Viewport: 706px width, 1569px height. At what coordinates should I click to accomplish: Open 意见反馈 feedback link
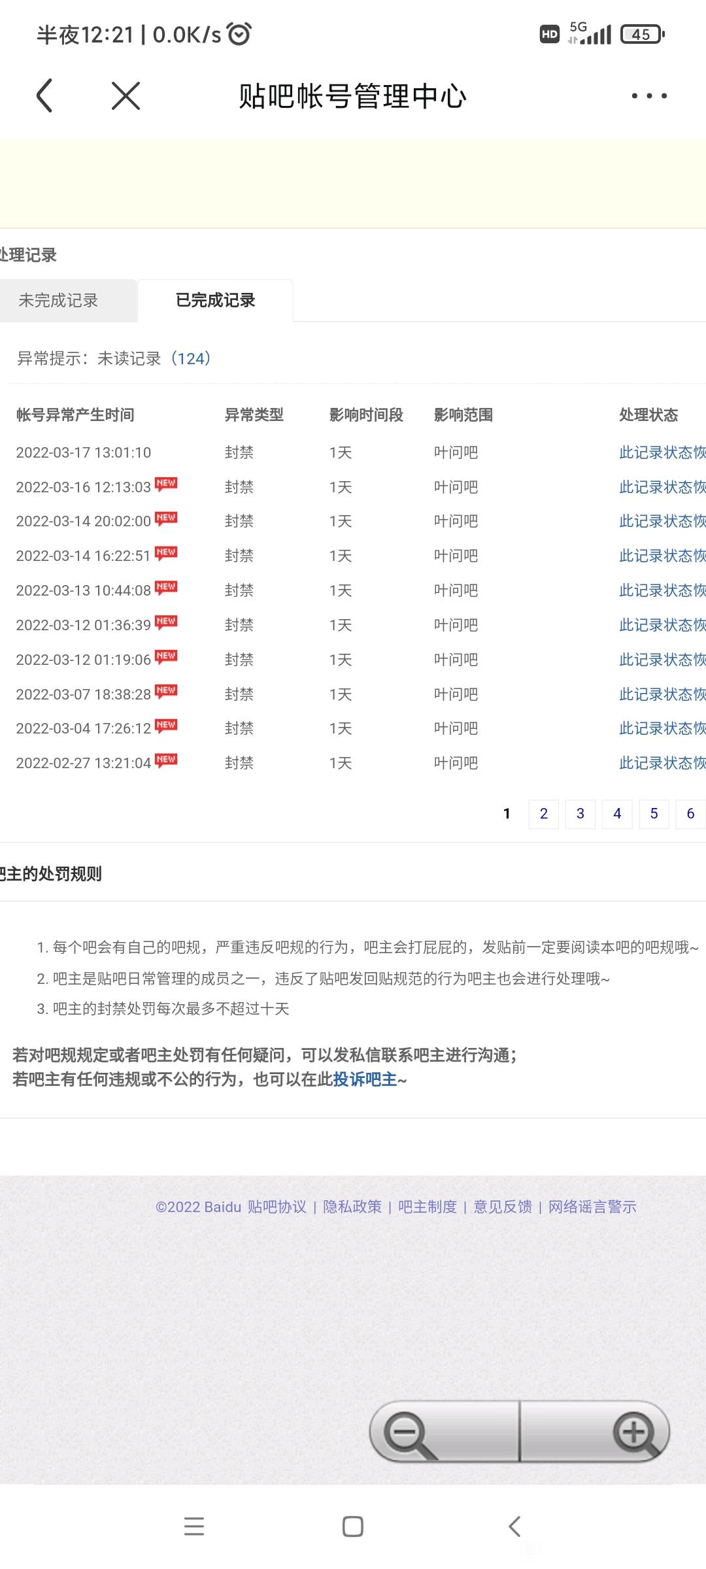[503, 1207]
